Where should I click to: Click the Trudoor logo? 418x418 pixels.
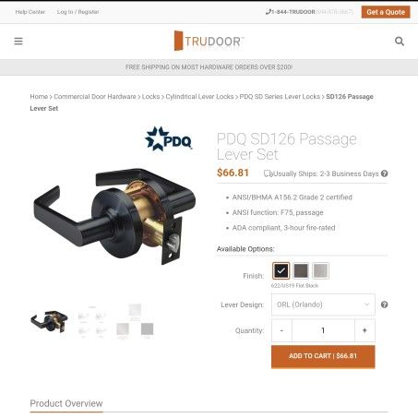(x=209, y=41)
